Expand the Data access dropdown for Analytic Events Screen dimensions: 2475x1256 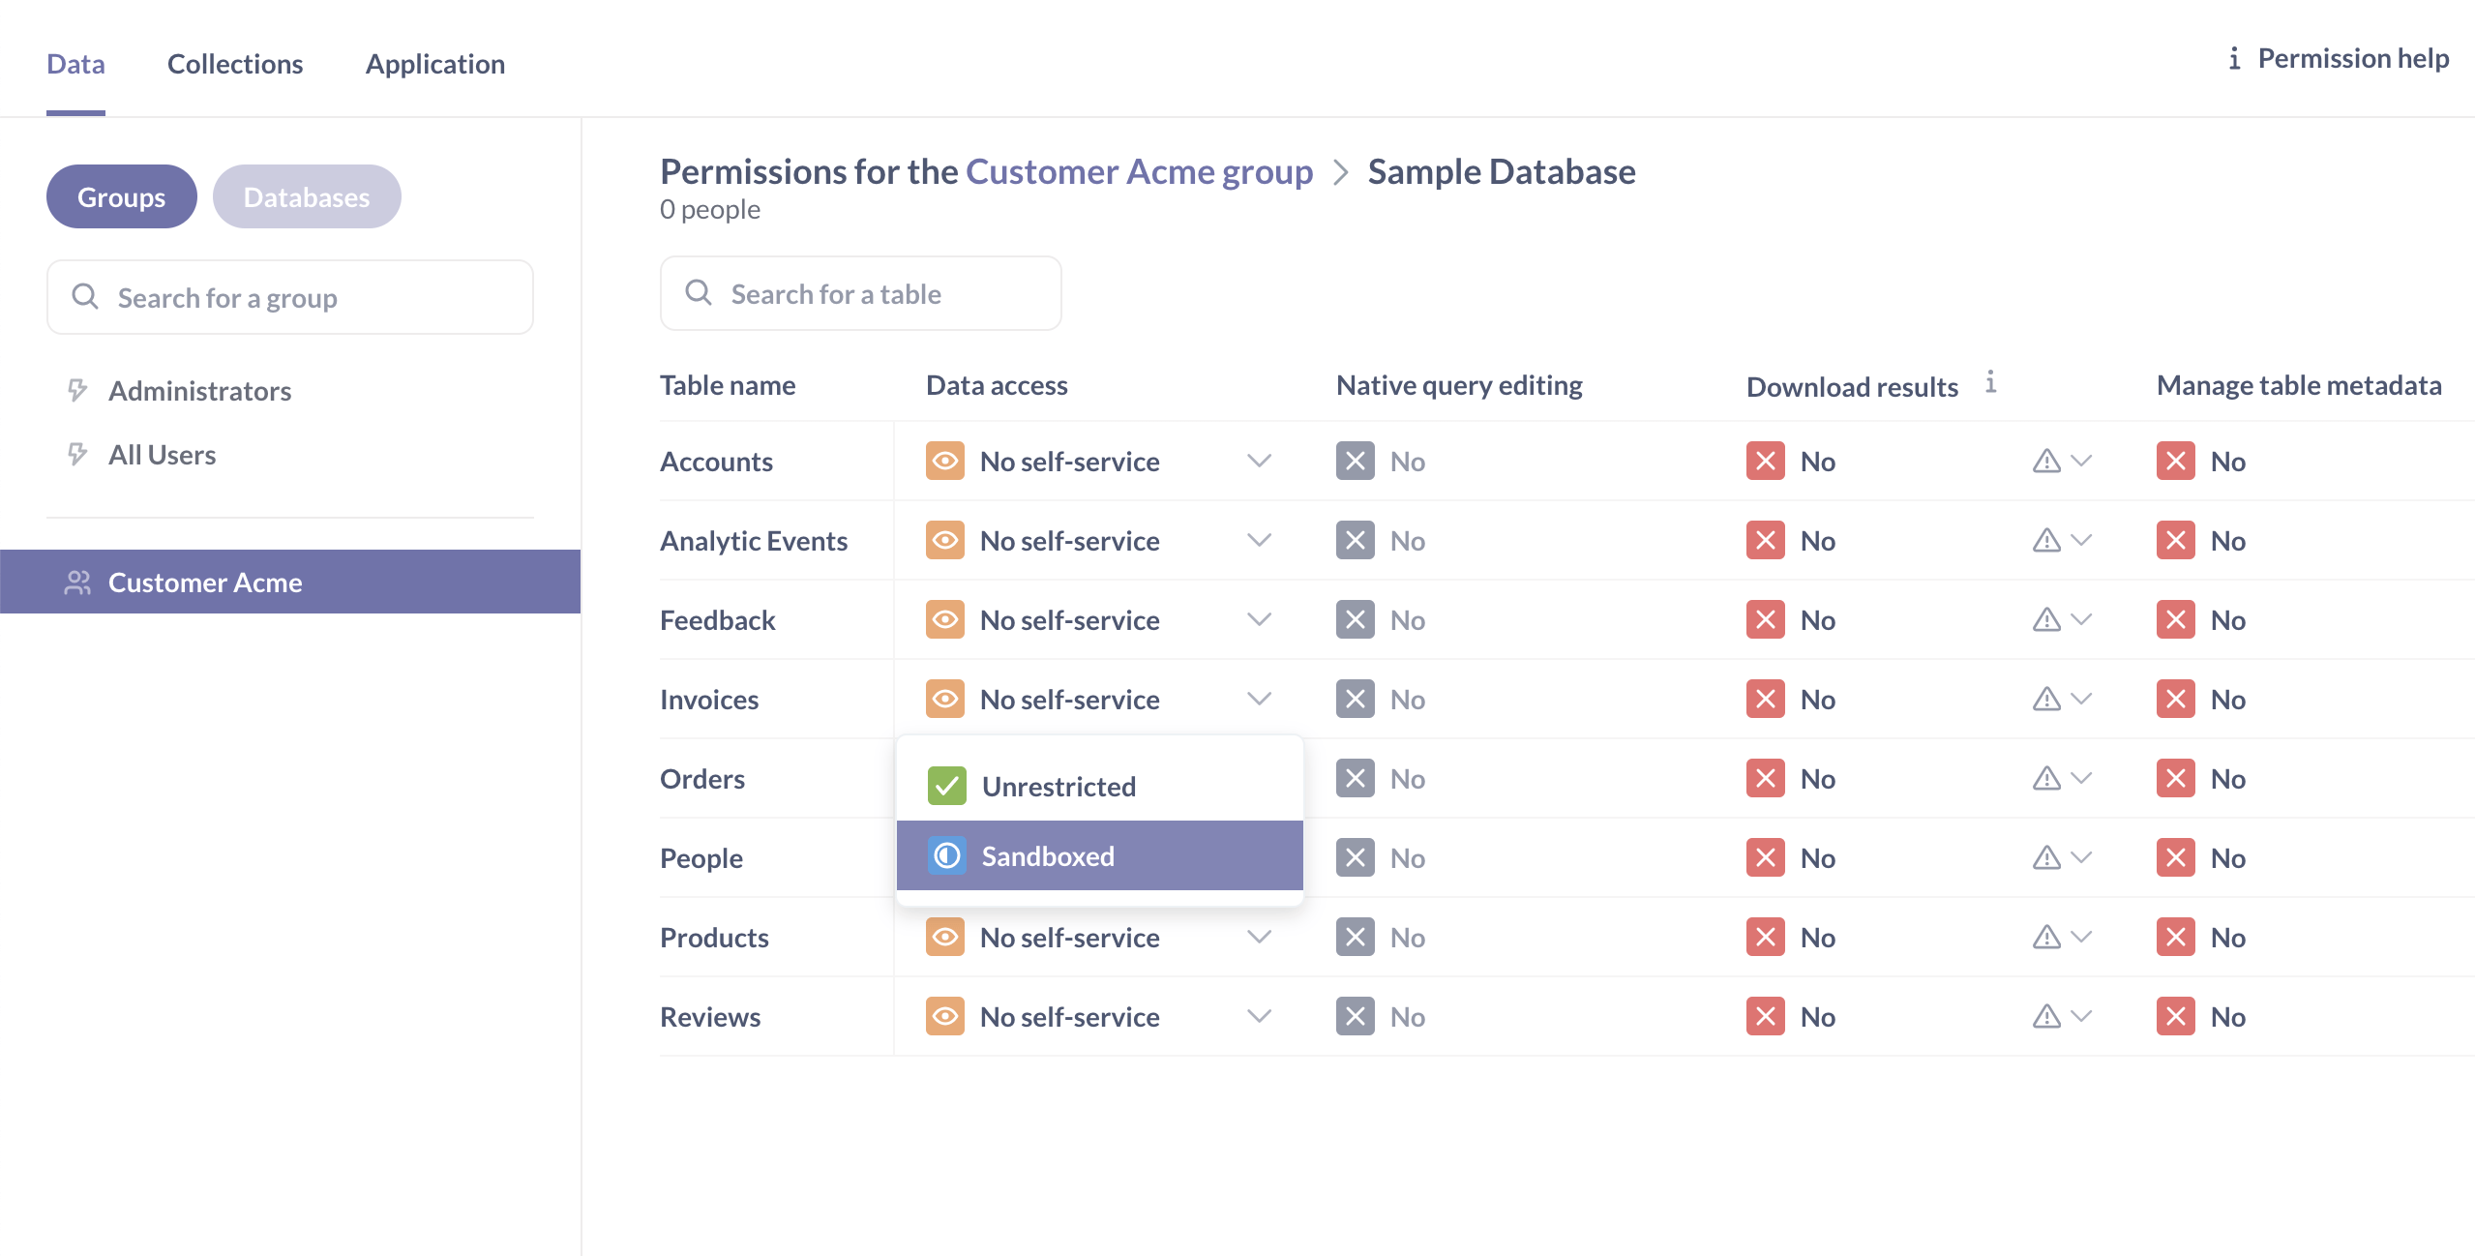(1258, 541)
